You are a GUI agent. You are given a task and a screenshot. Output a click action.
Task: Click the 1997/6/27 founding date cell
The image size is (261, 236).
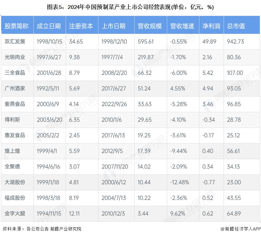[49, 57]
